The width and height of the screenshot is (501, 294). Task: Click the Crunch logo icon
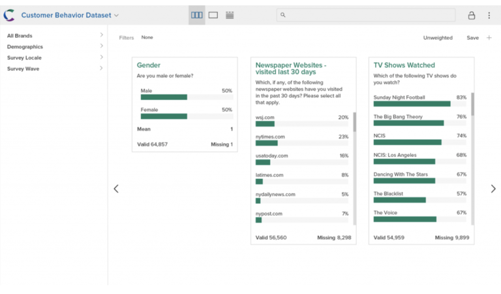(x=10, y=15)
